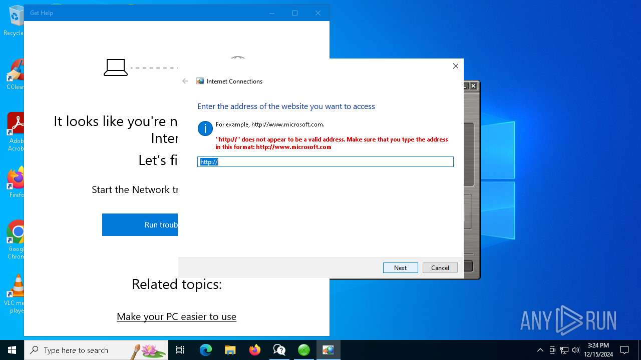This screenshot has height=360, width=641.
Task: Click the 'Enter the address of the website' heading
Action: pyautogui.click(x=286, y=106)
